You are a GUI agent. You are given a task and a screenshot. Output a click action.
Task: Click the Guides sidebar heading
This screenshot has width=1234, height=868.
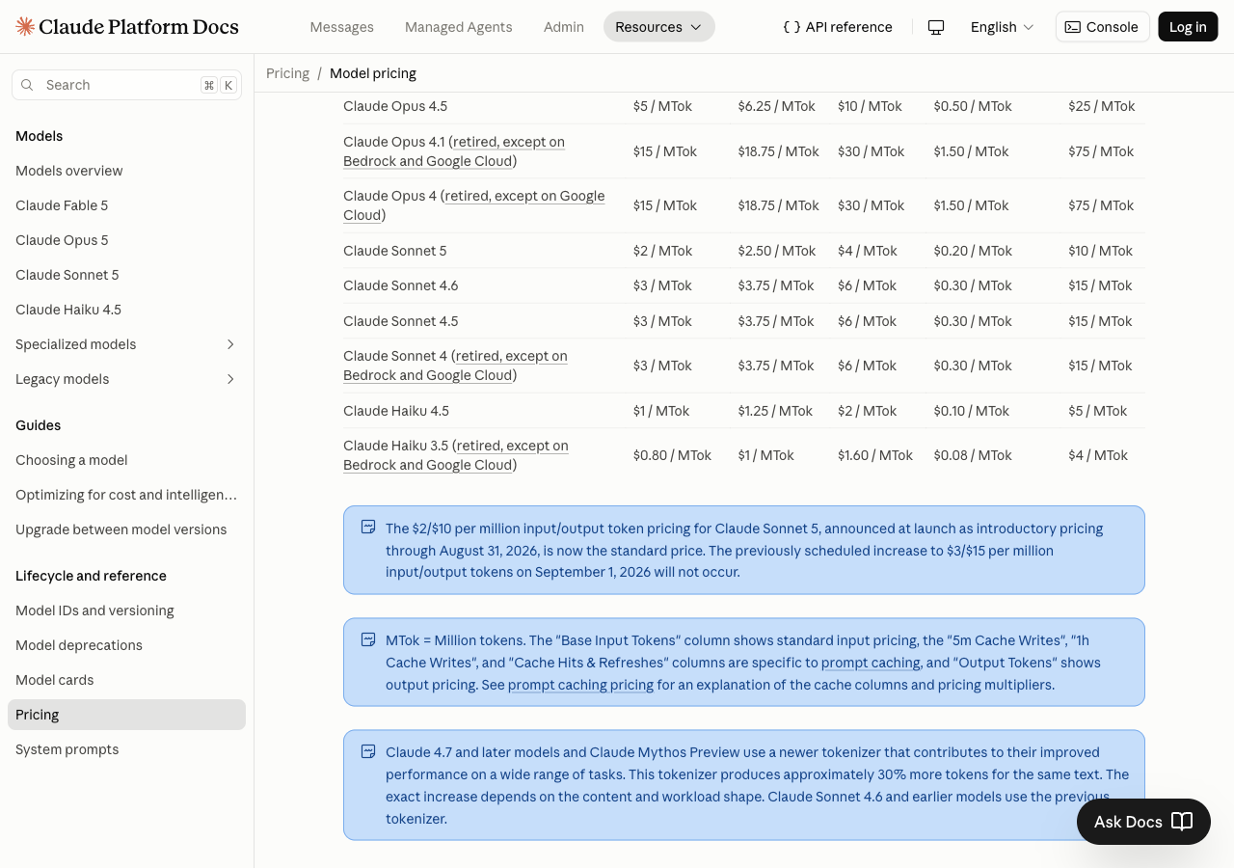39,425
